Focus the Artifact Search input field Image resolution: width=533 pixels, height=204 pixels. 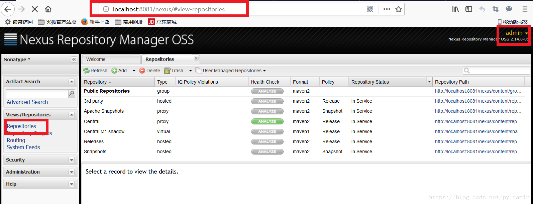[37, 94]
